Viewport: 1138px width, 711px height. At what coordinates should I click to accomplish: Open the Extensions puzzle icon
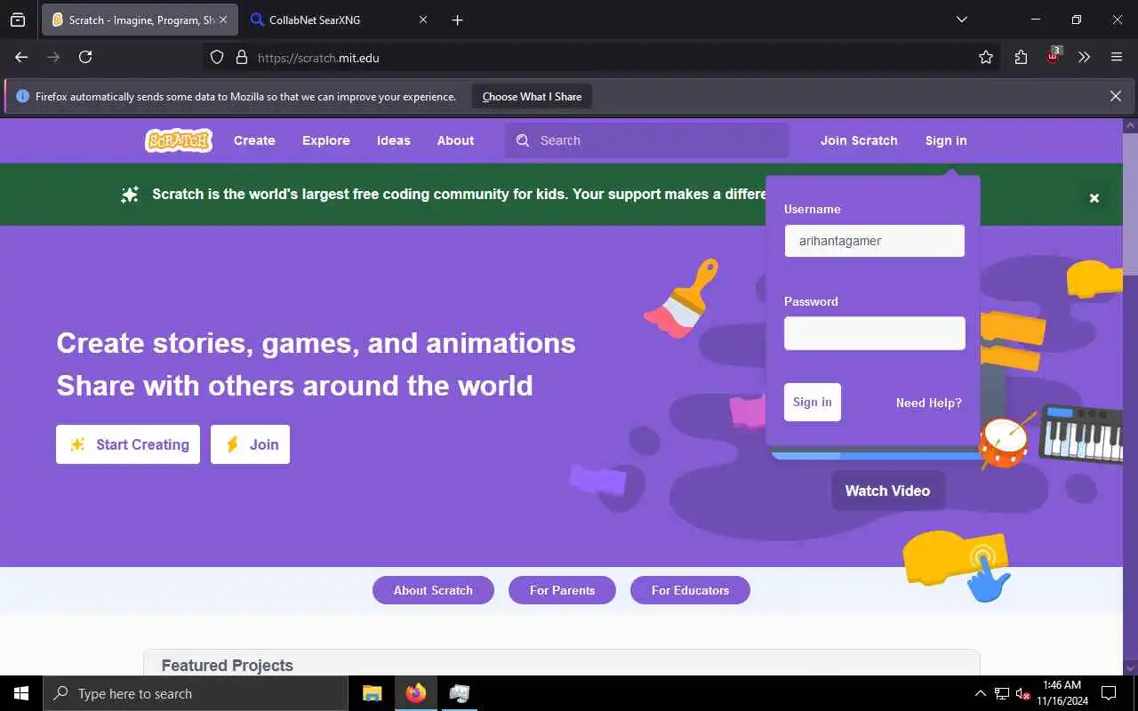(1021, 57)
